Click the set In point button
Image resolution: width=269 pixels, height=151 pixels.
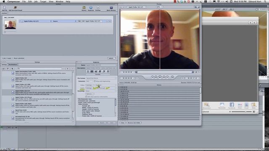pyautogui.click(x=137, y=78)
